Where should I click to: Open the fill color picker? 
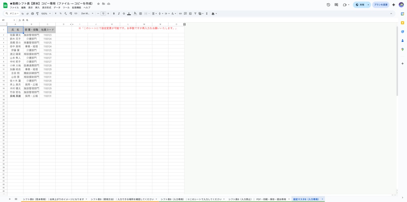pos(135,13)
